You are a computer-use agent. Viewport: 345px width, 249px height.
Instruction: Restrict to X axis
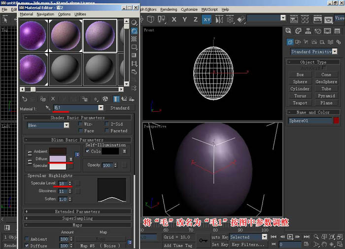[174, 20]
